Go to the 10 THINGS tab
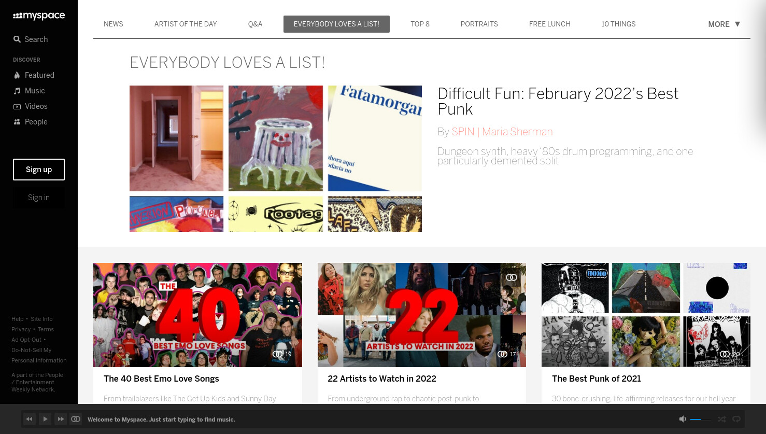Screen dimensions: 766x434 618,24
